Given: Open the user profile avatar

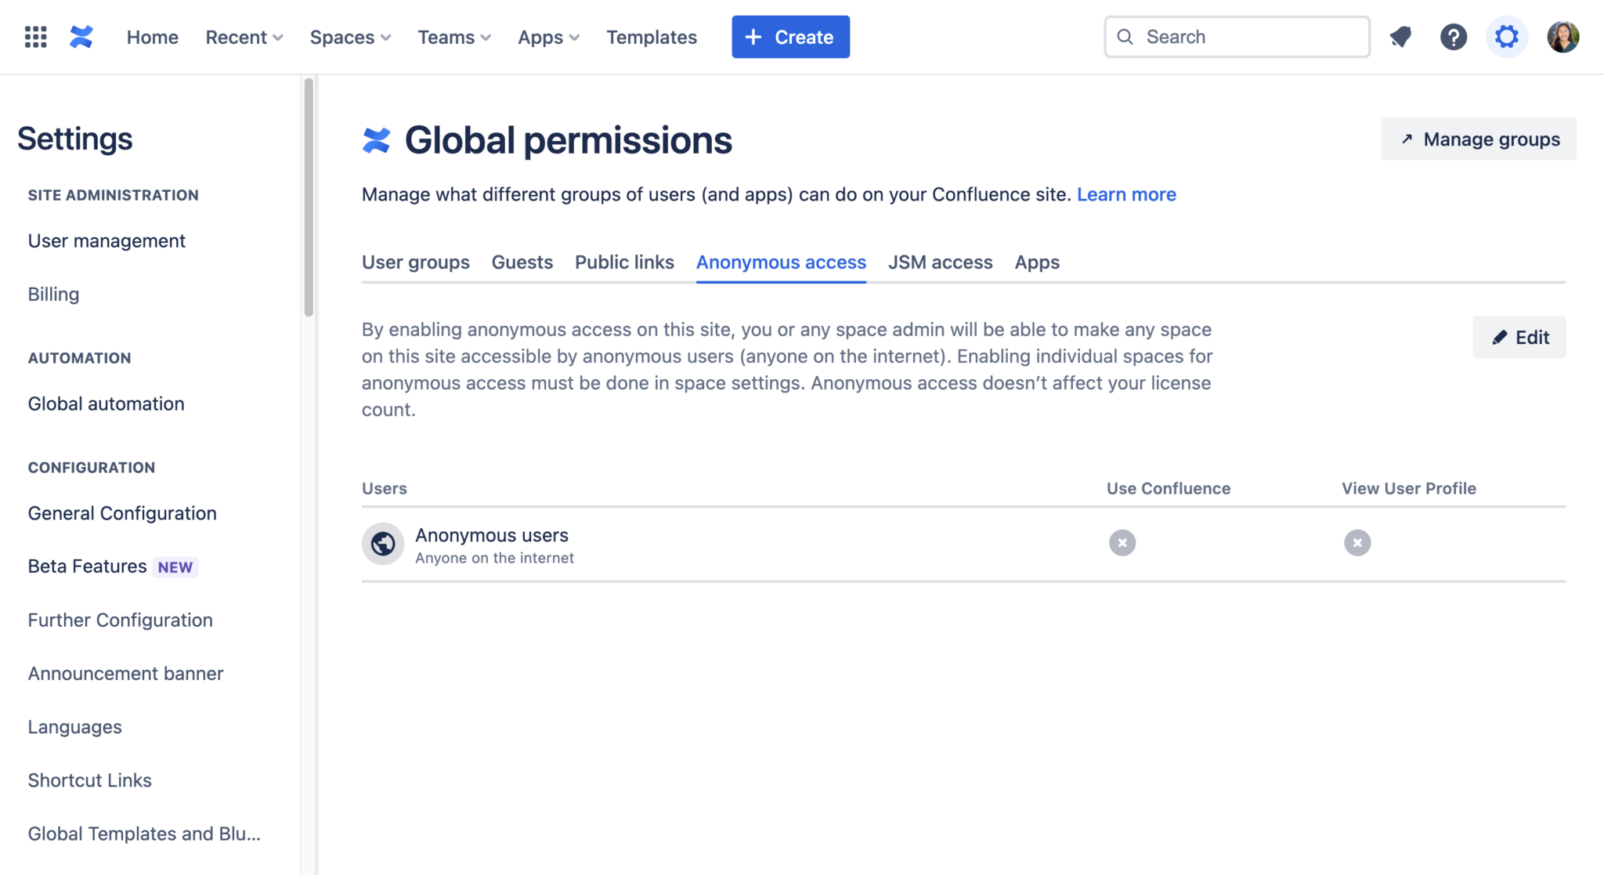Looking at the screenshot, I should coord(1562,37).
